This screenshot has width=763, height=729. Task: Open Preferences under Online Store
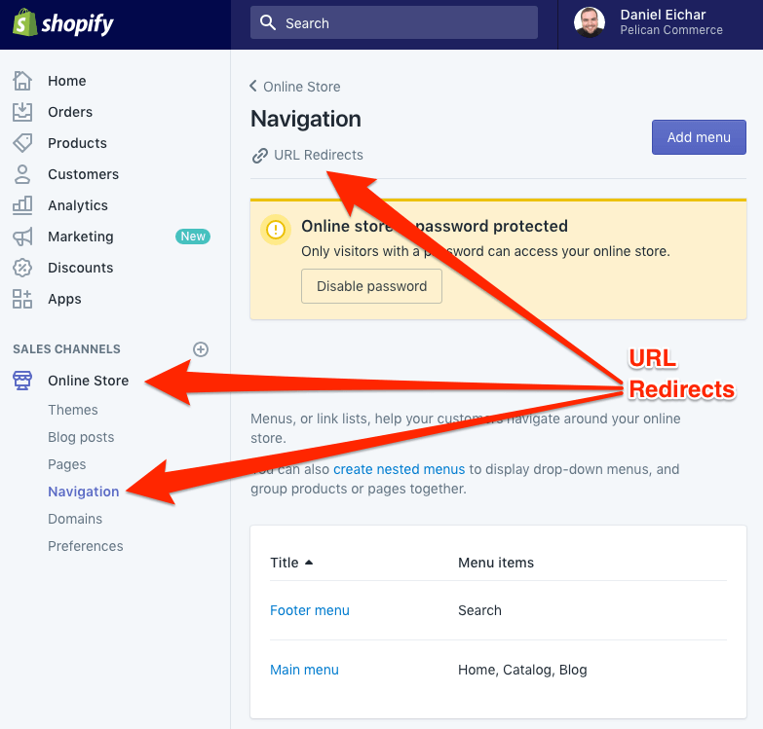tap(85, 546)
